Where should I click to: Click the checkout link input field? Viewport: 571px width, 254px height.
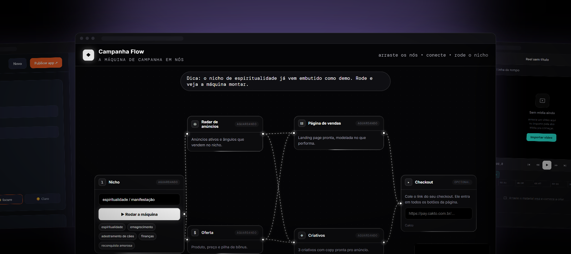pyautogui.click(x=439, y=213)
